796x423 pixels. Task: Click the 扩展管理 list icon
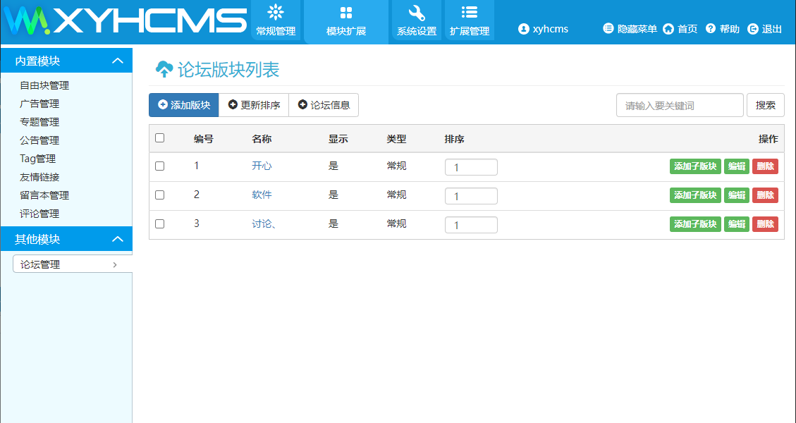(469, 13)
